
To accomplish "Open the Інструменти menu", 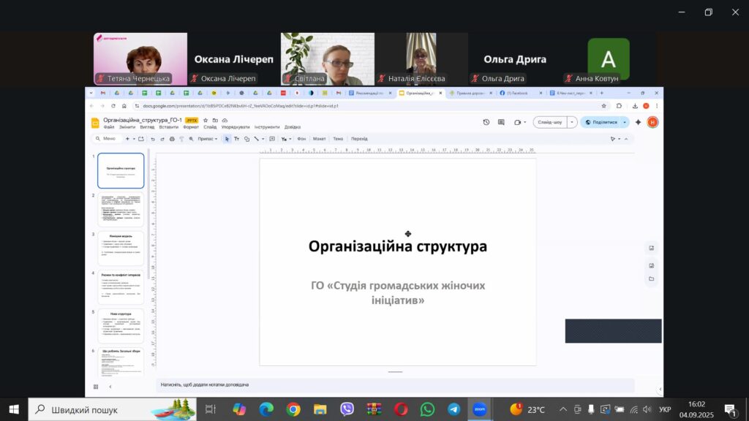I will coord(267,127).
